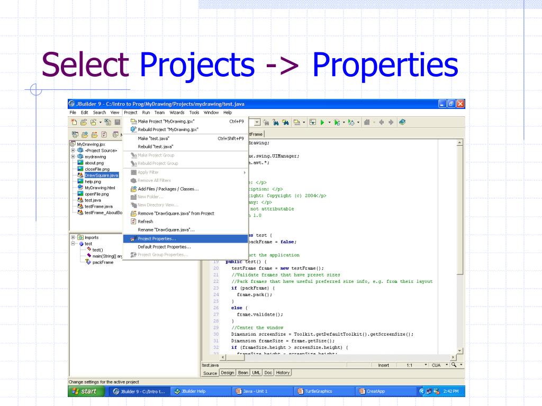The width and height of the screenshot is (542, 406).
Task: Click the Back navigation arrow icon
Action: [381, 122]
